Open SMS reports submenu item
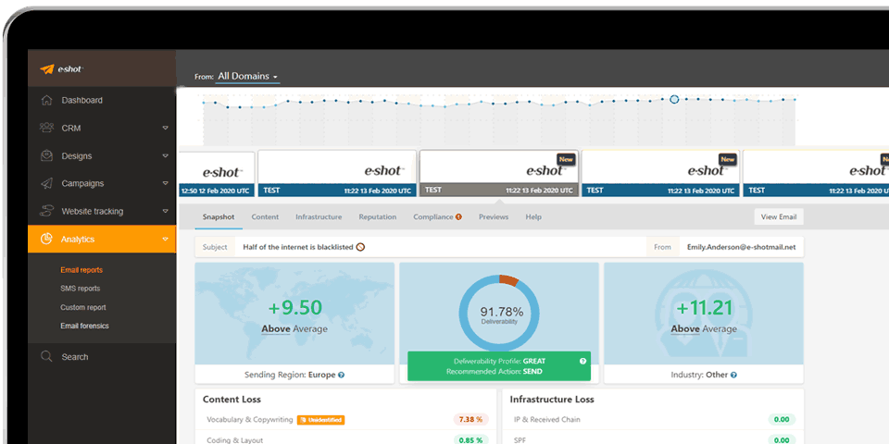Image resolution: width=889 pixels, height=444 pixels. (80, 289)
